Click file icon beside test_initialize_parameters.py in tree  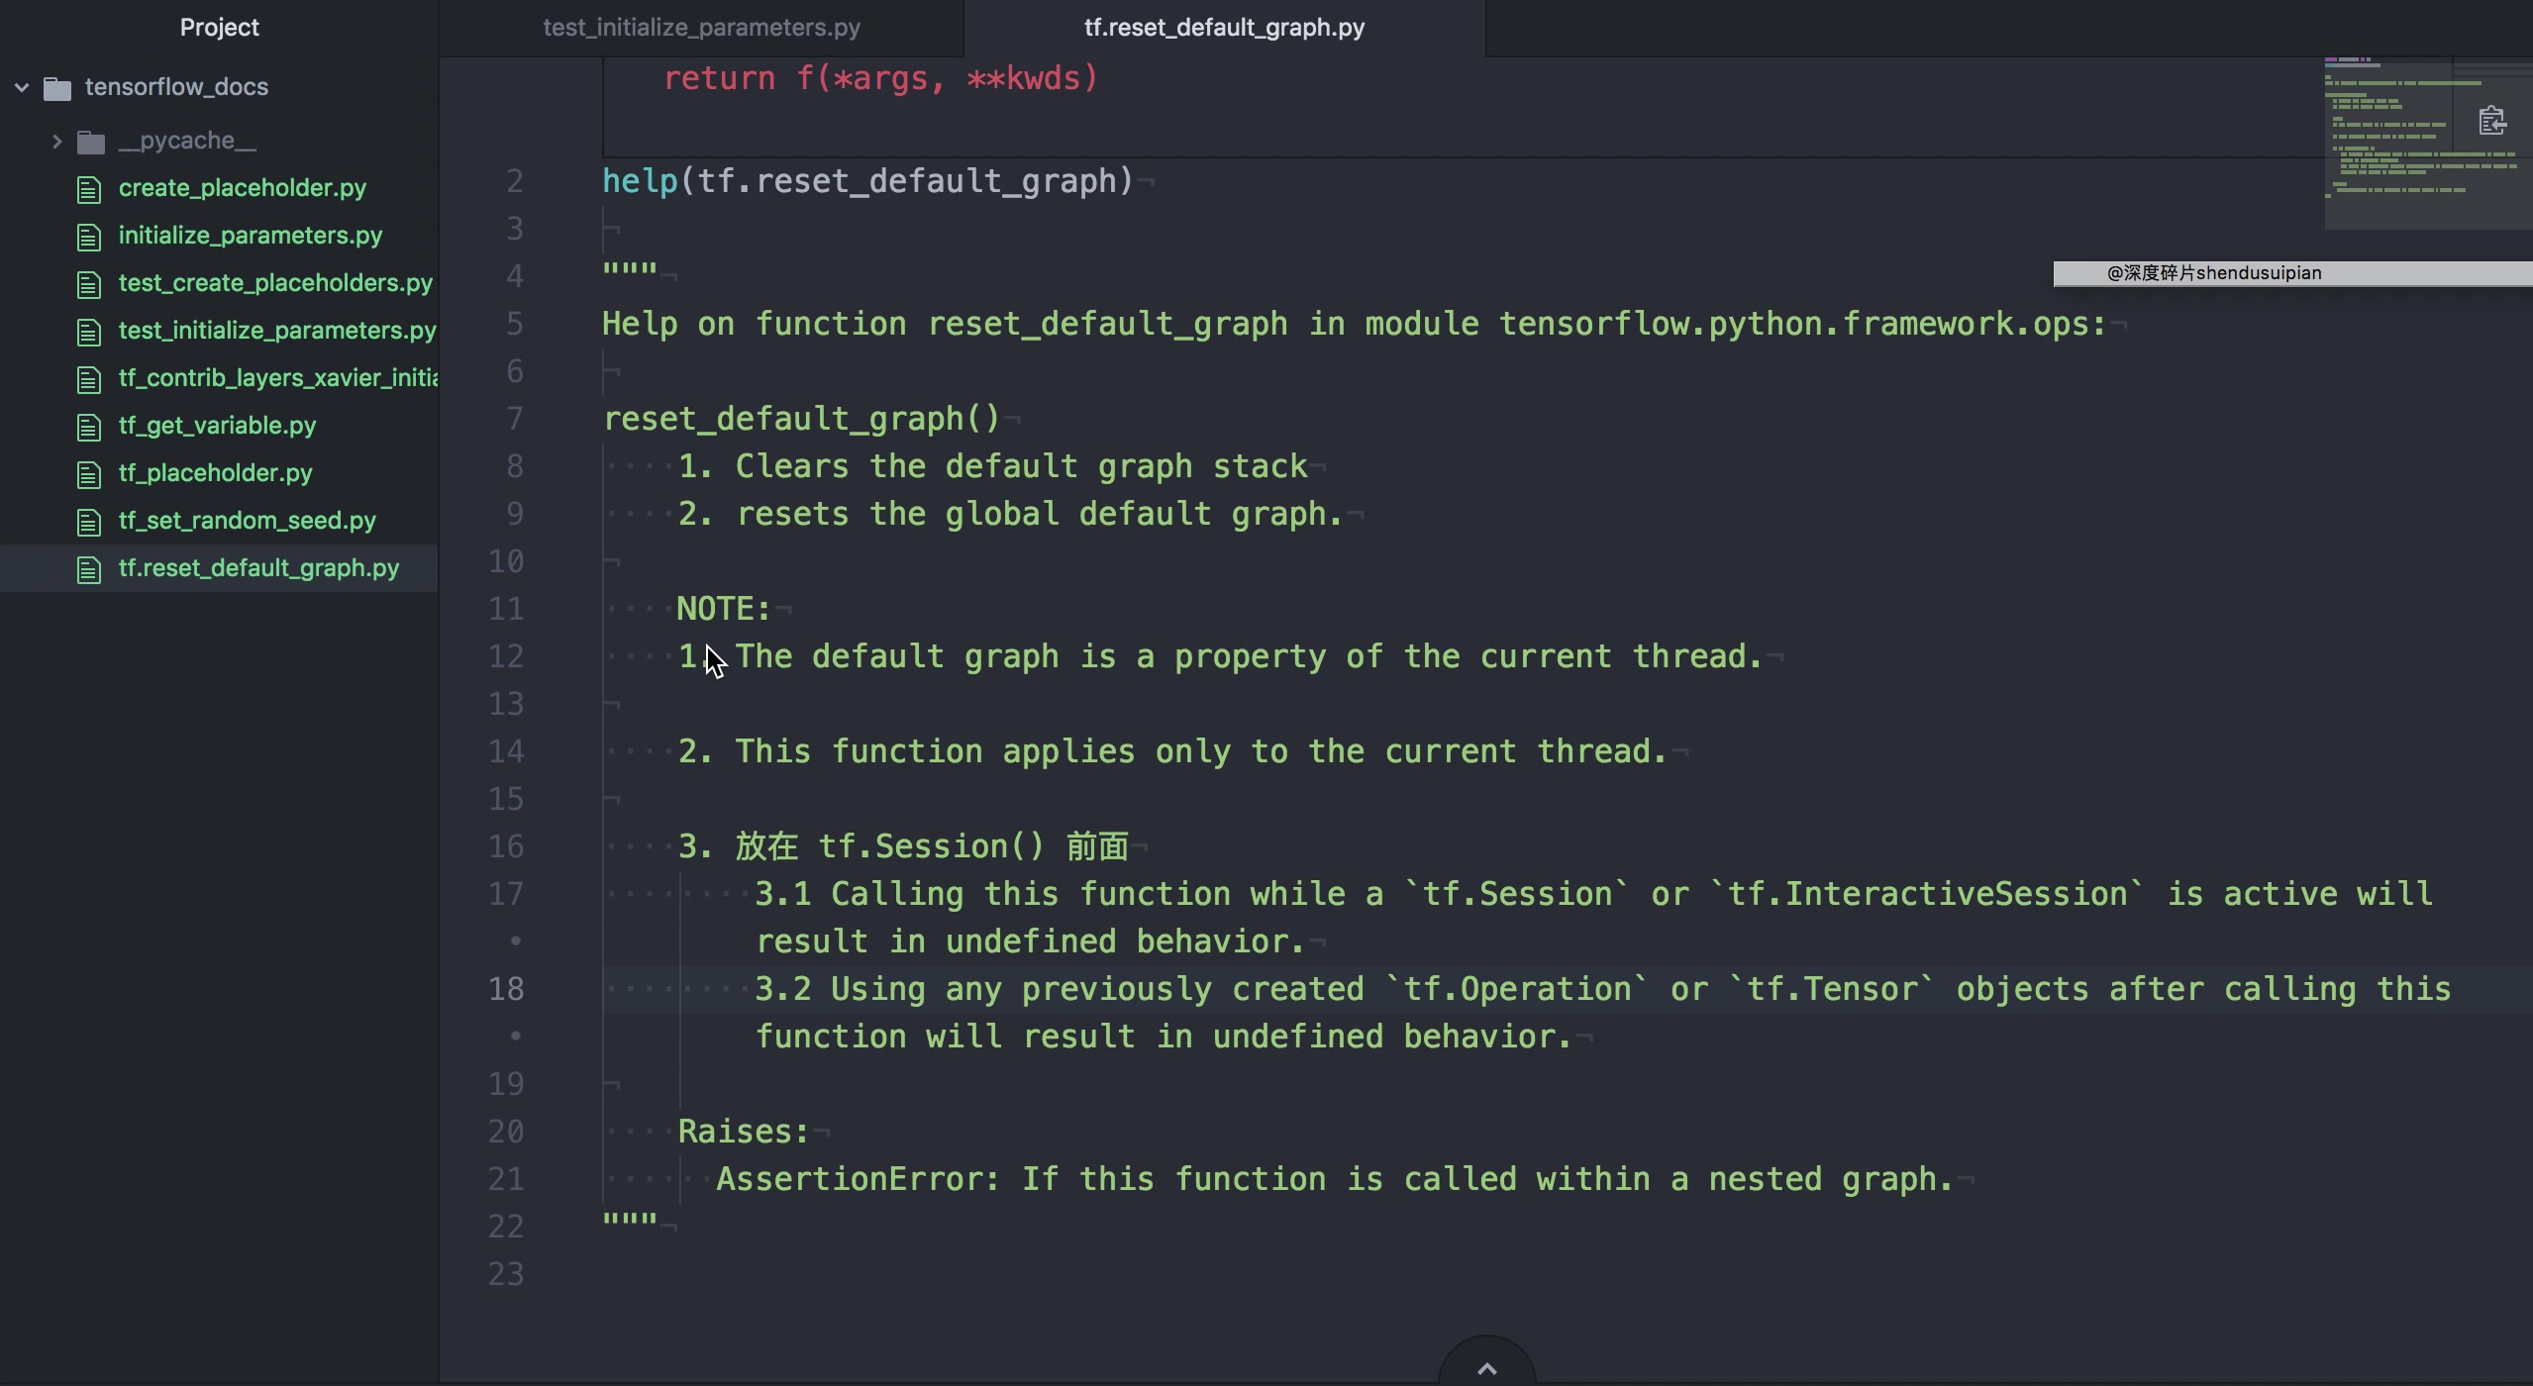[x=89, y=332]
